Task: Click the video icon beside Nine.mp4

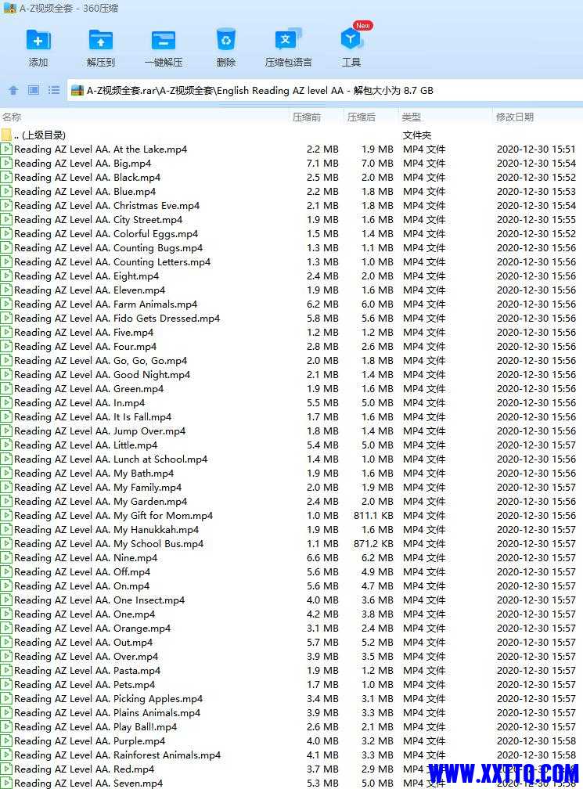Action: (x=6, y=557)
